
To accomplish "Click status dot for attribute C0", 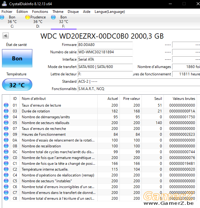I will [6, 157].
